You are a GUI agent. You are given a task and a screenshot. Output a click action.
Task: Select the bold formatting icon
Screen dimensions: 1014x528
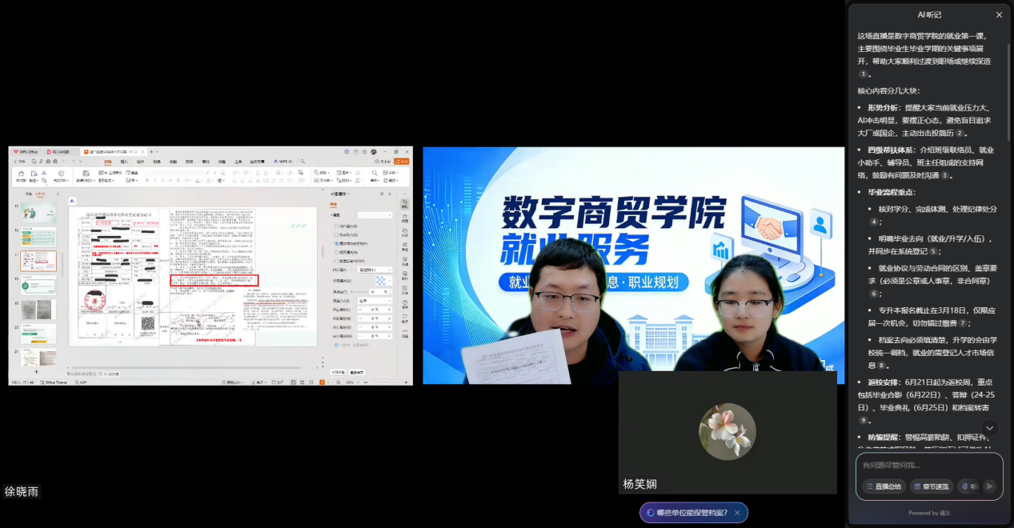[x=147, y=180]
